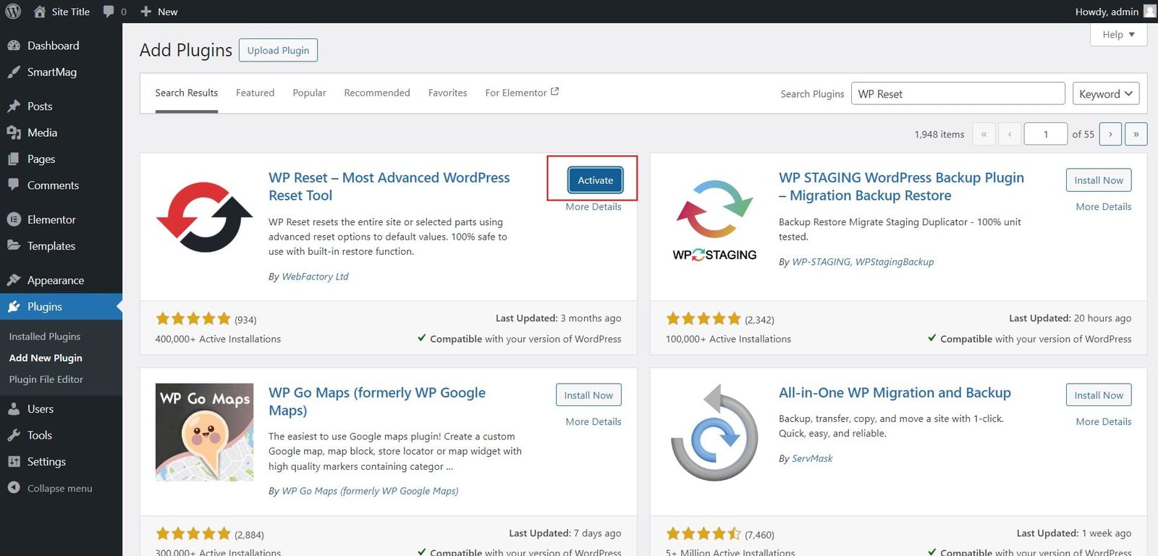
Task: Click the Upload Plugin button
Action: click(x=278, y=50)
